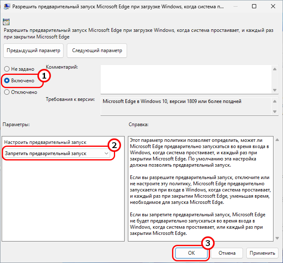Click the window icon in the title bar

(7, 7)
